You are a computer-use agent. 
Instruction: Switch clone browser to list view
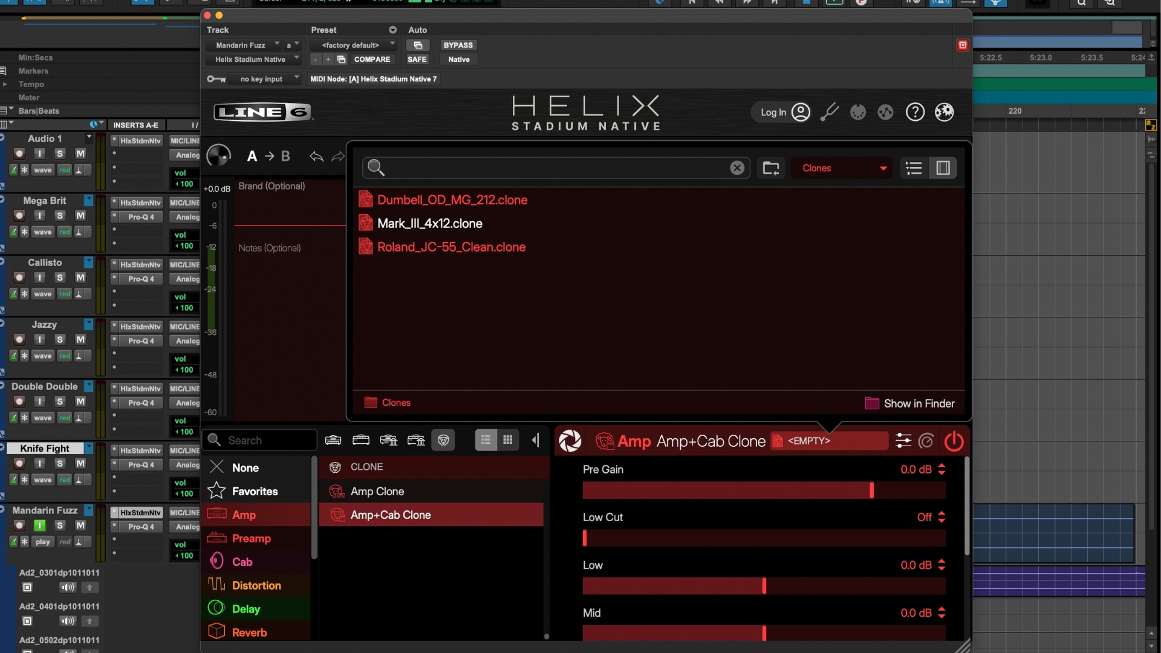pos(914,168)
